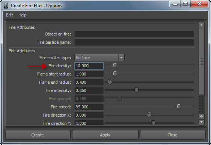Screen dimensions: 211x145
Task: Open the Fire emitter type dropdown
Action: click(x=99, y=58)
